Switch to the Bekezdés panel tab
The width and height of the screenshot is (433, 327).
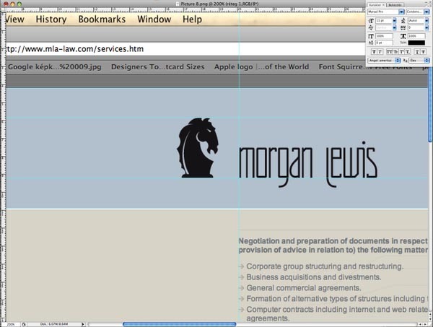[x=395, y=5]
